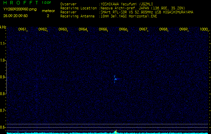
Task: Click the kHz axis unit label
Action: coord(3,27)
